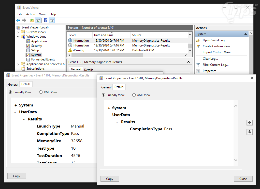Viewport: 260px width, 189px height.
Task: Select Friendly View in the Event 1201 dialog
Action: coord(103,95)
